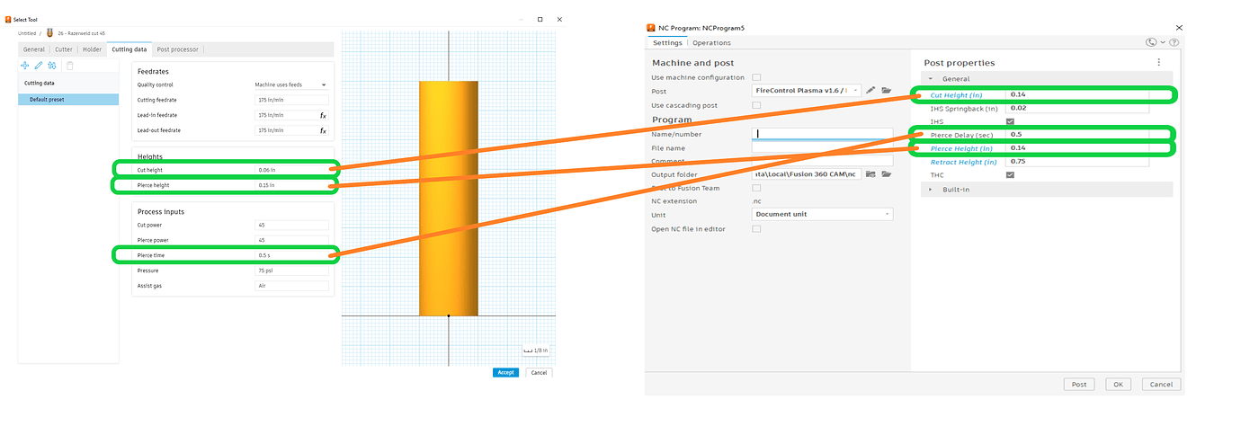Open the help question mark icon
This screenshot has height=435, width=1241.
pyautogui.click(x=1174, y=42)
